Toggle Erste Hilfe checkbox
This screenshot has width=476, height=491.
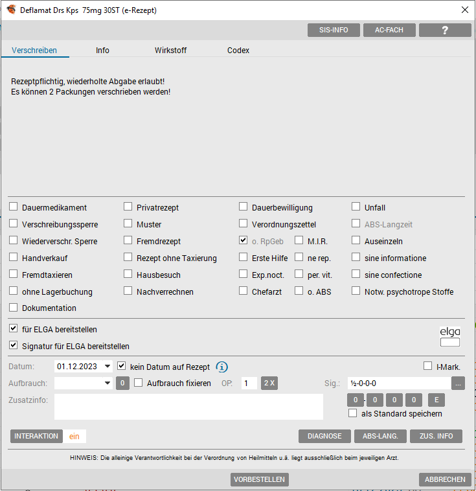243,257
